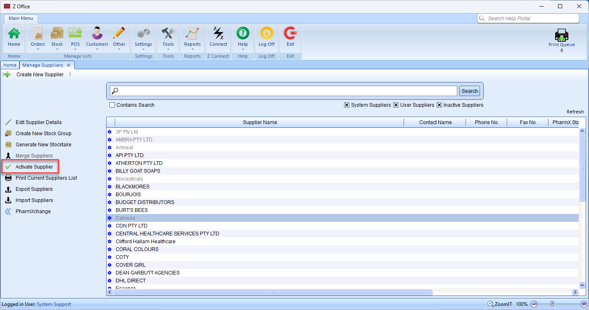Uncheck the User Suppliers checkbox
The height and width of the screenshot is (310, 589).
click(396, 105)
